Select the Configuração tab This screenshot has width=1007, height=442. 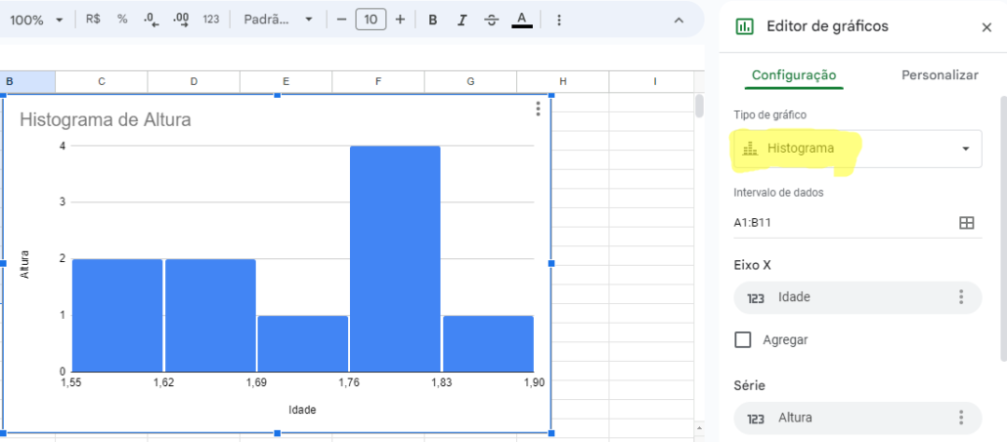click(x=794, y=75)
